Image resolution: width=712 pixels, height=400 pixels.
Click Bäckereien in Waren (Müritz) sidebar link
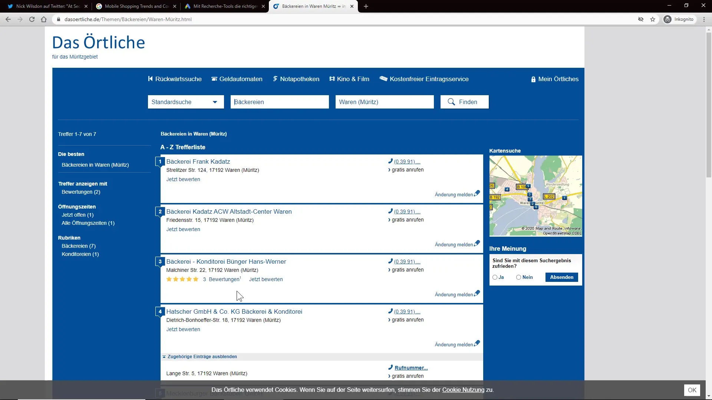pyautogui.click(x=95, y=165)
